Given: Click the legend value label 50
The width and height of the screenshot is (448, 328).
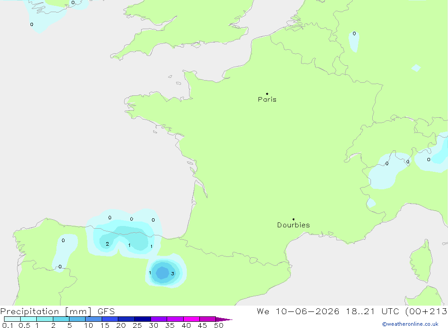Looking at the screenshot, I should point(219,325).
